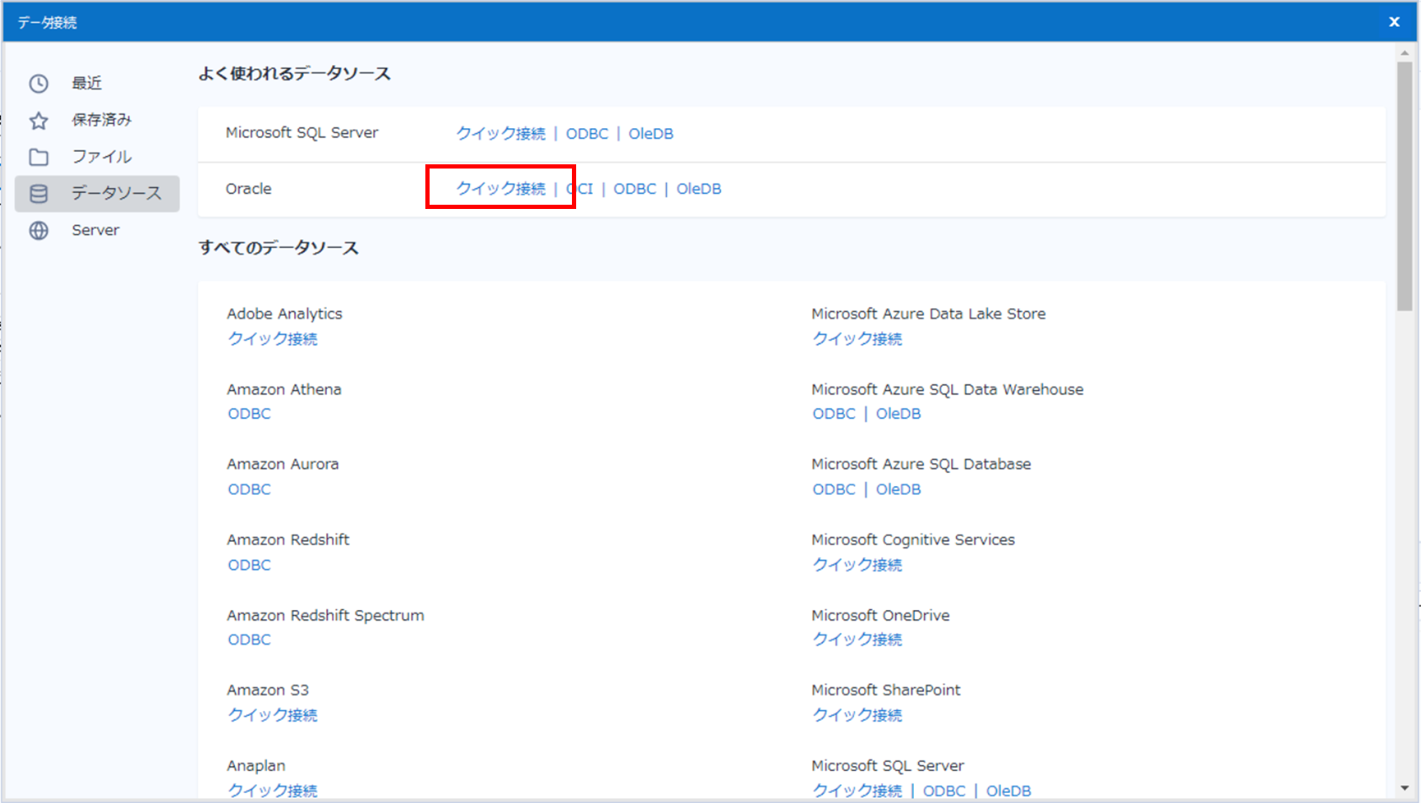The width and height of the screenshot is (1421, 803).
Task: Choose ODBC under Microsoft Azure SQL Database
Action: click(x=834, y=490)
